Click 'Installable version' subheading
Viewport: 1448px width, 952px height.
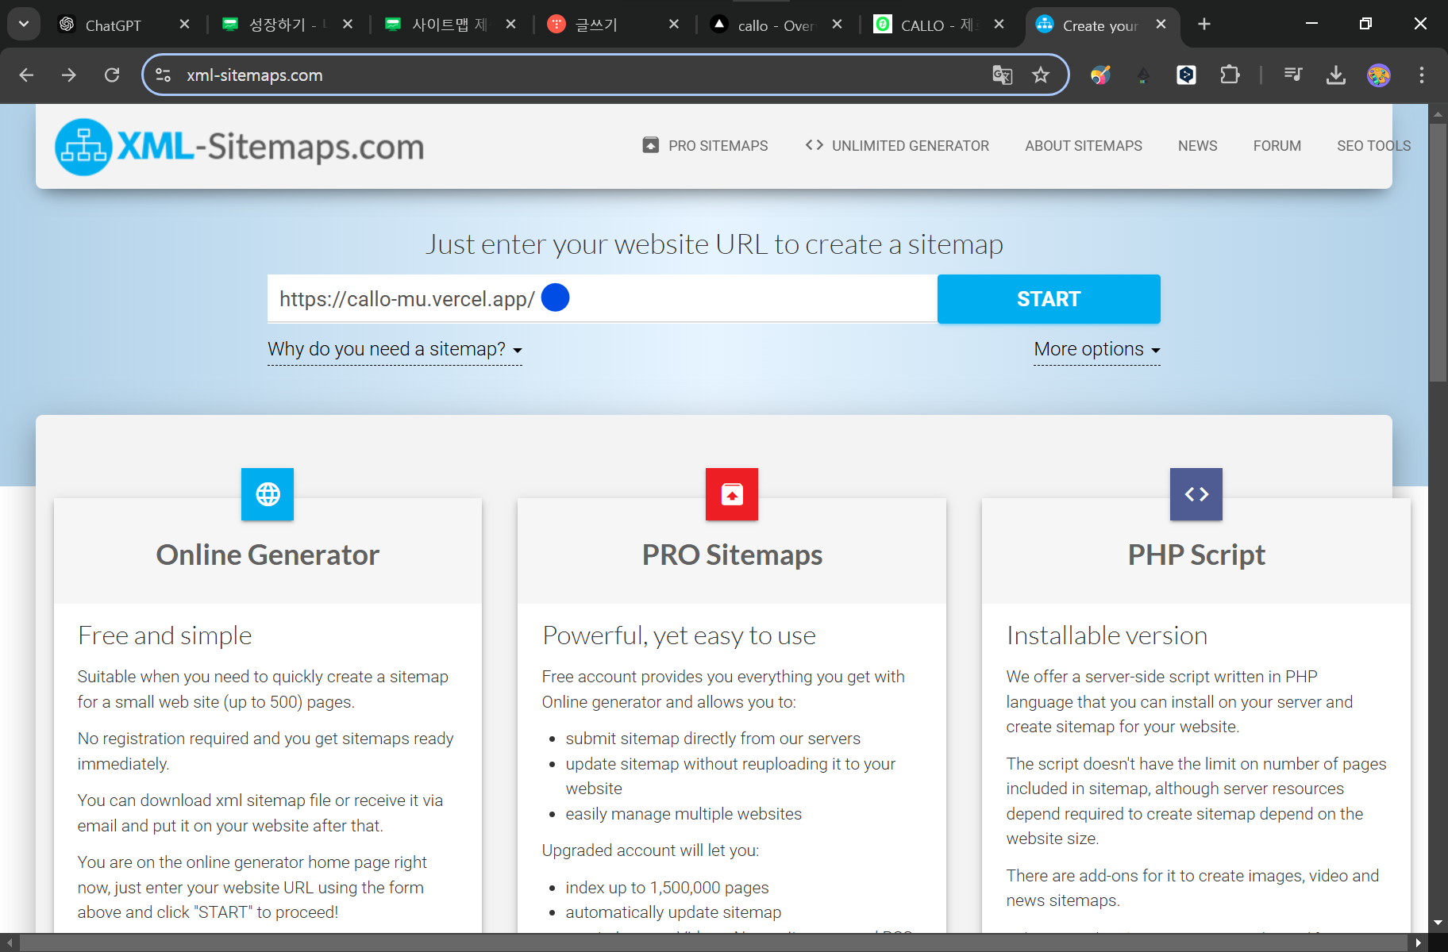tap(1107, 635)
